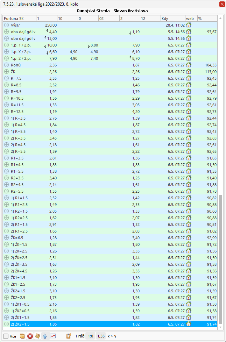
Task: Click the vertical scrollbar thumb
Action: [x=220, y=259]
